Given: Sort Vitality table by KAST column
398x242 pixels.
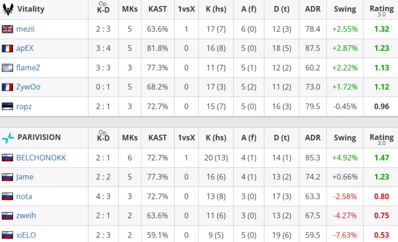Looking at the screenshot, I should [158, 9].
